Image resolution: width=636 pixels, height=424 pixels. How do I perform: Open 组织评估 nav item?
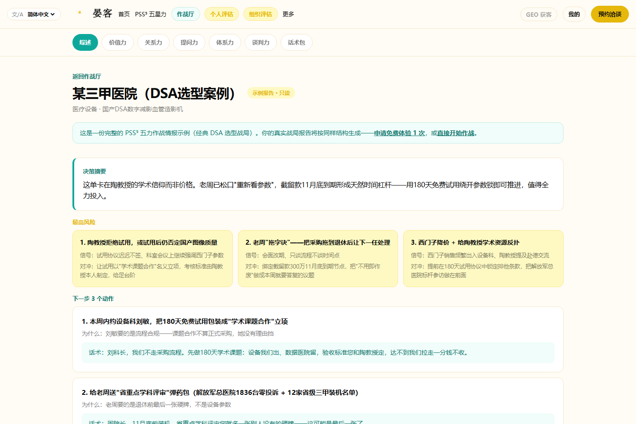(261, 14)
